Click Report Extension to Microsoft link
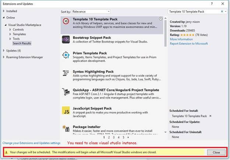230x160 pixels. coord(189,44)
